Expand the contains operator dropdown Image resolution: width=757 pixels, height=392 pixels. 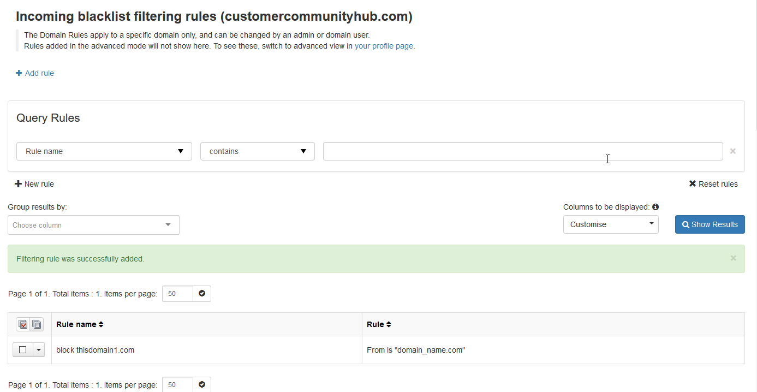click(x=257, y=151)
